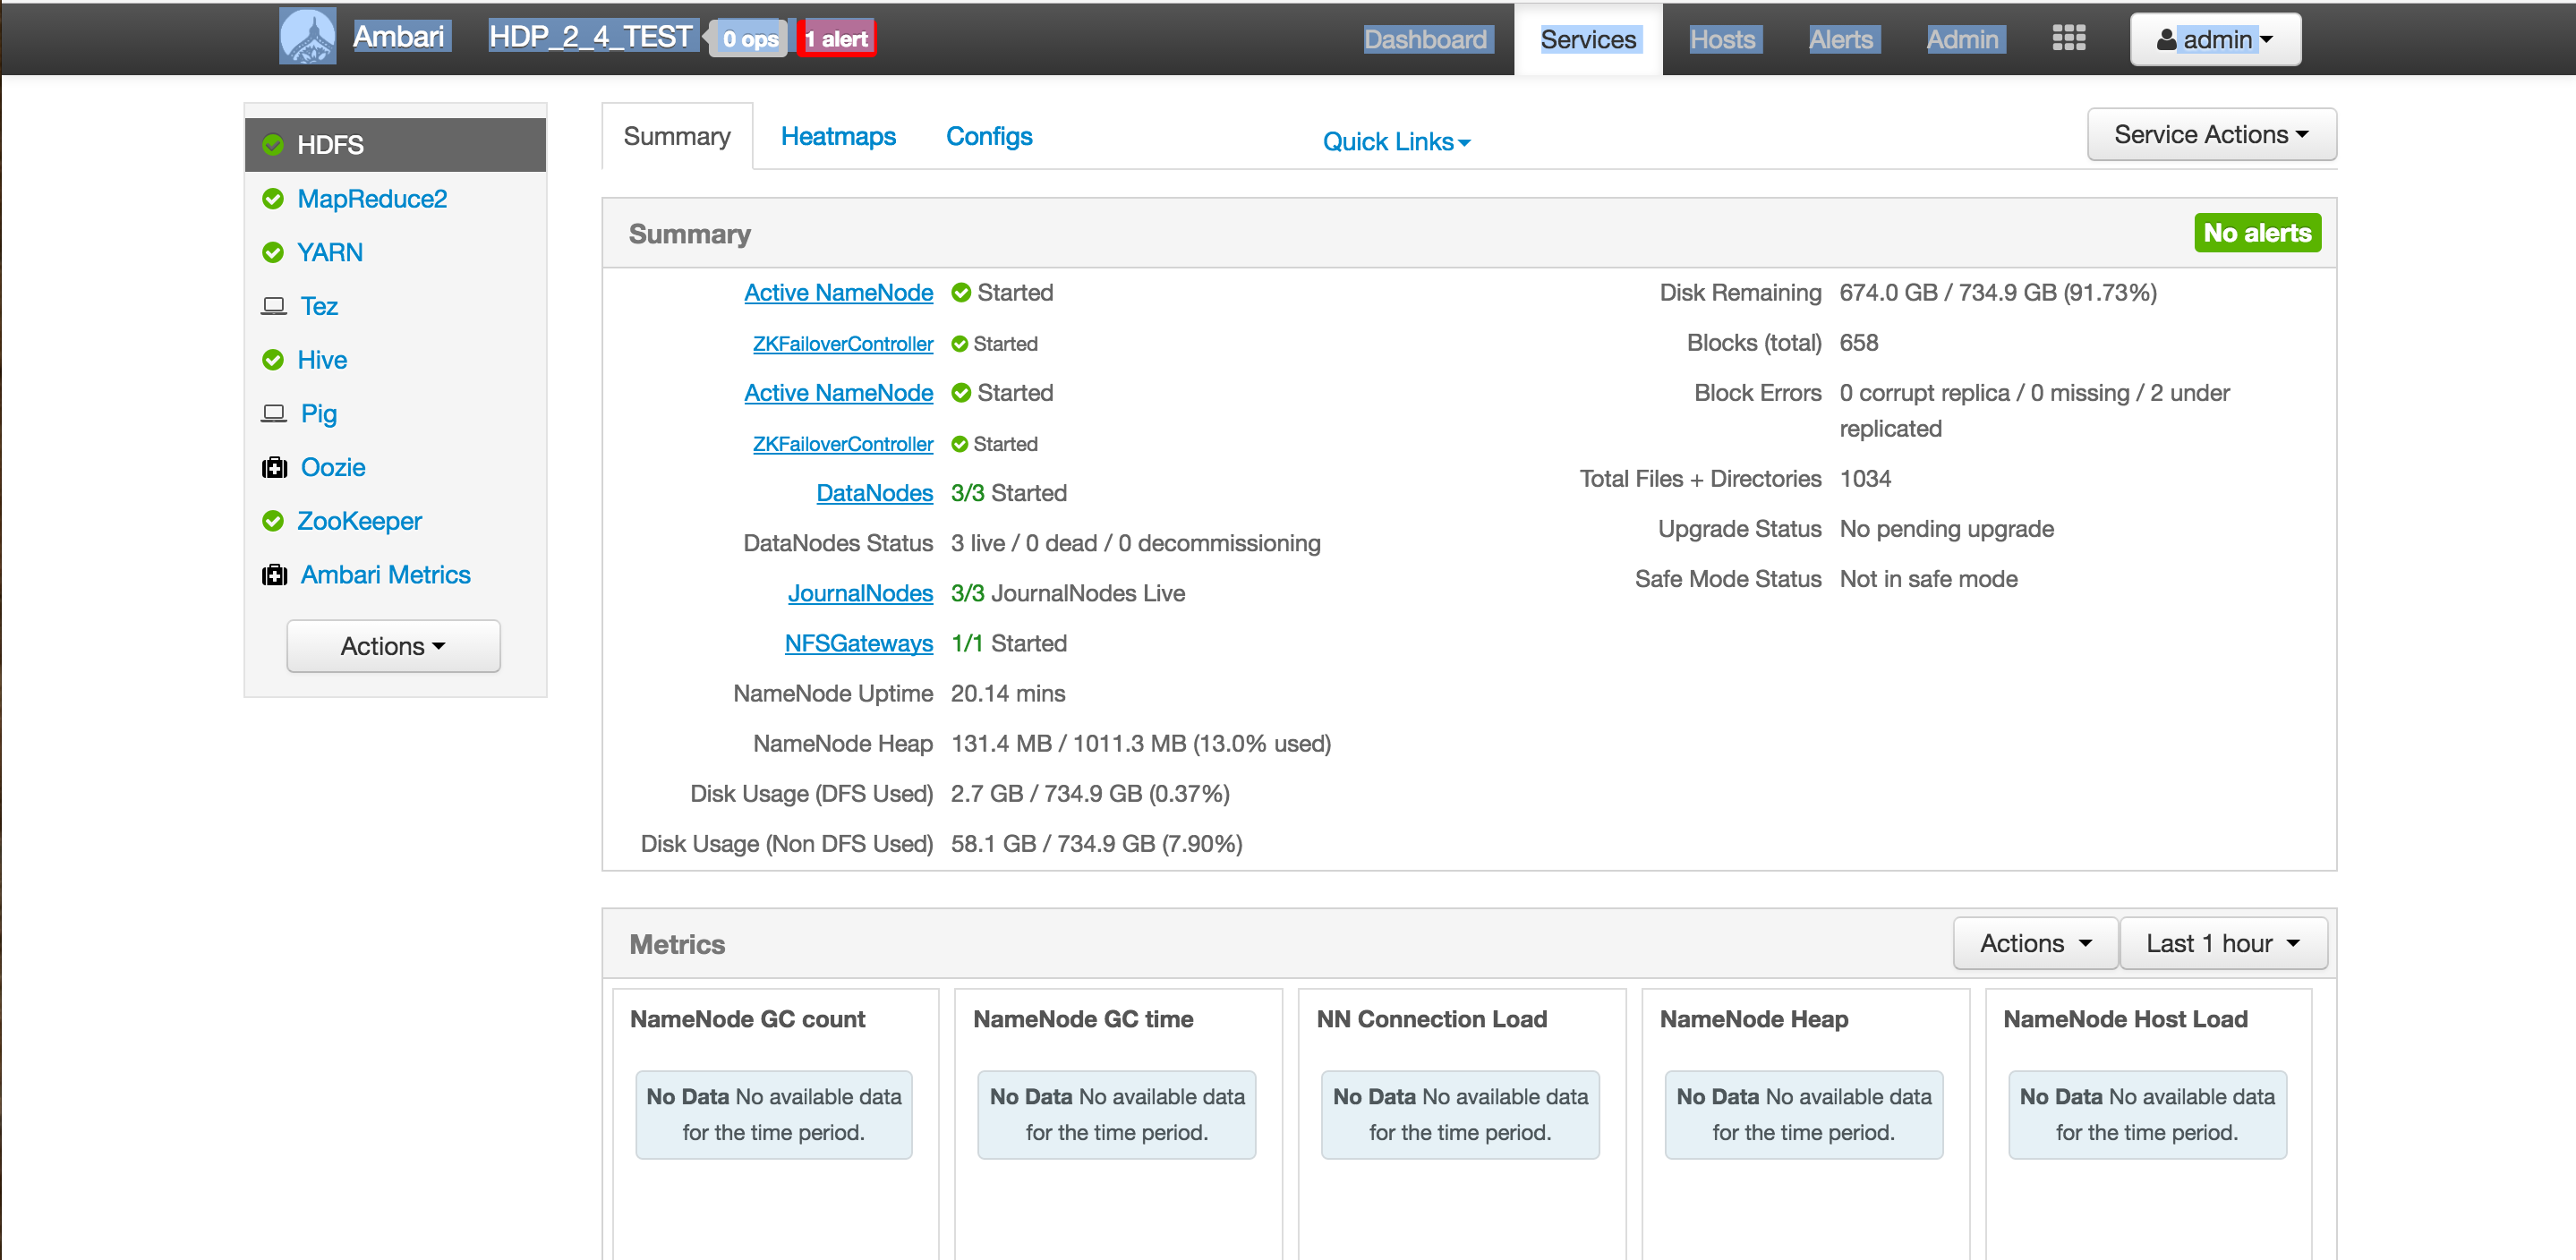
Task: Click the user icon beside admin
Action: click(2165, 38)
